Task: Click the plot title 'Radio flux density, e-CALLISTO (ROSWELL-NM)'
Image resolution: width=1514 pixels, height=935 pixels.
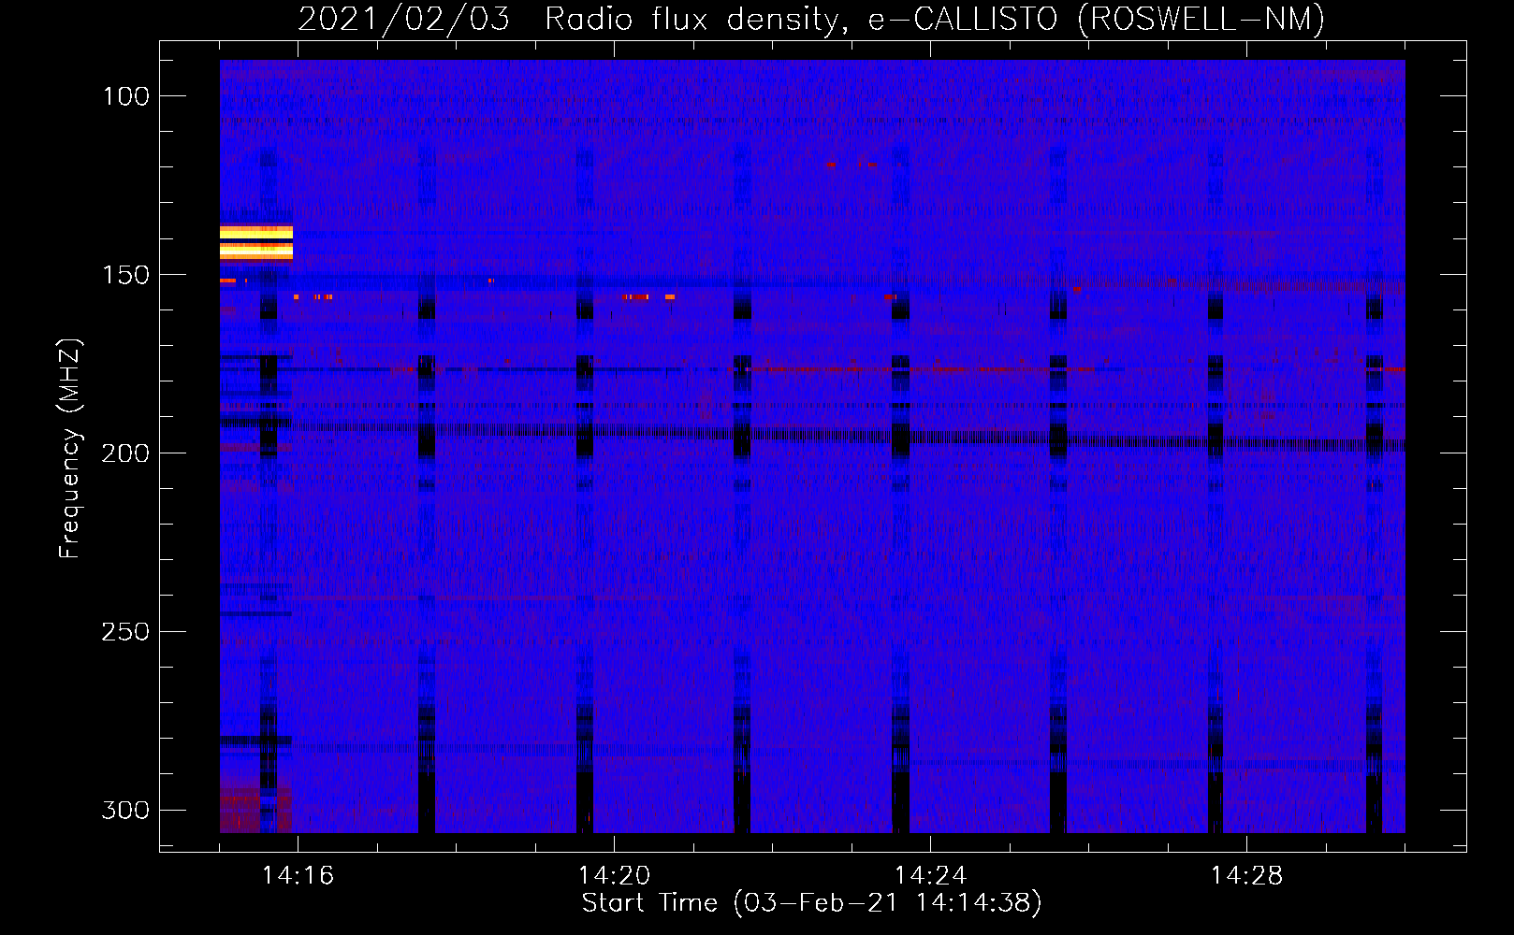Action: 935,19
